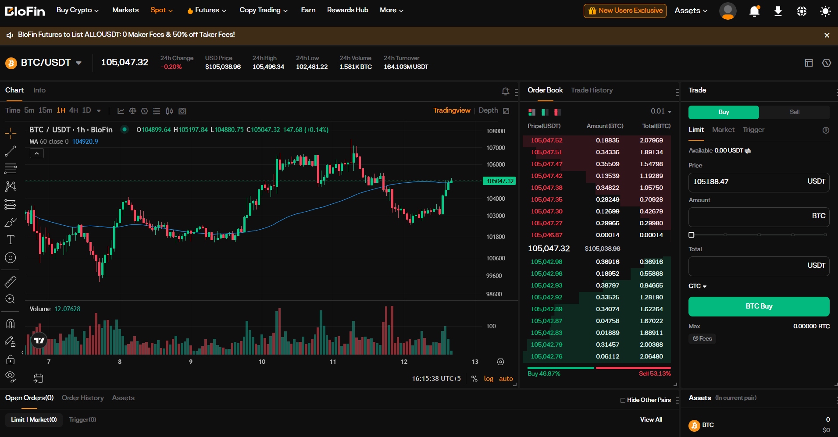838x437 pixels.
Task: Take a chart screenshot with camera icon
Action: click(182, 111)
